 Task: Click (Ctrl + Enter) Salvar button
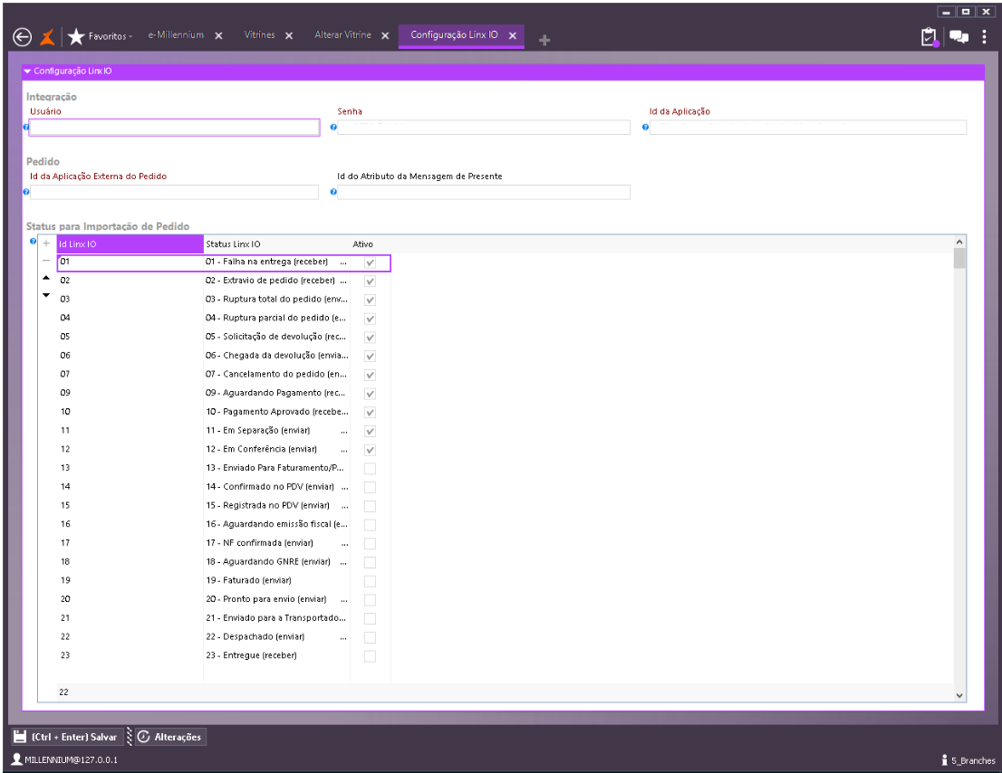pos(66,737)
